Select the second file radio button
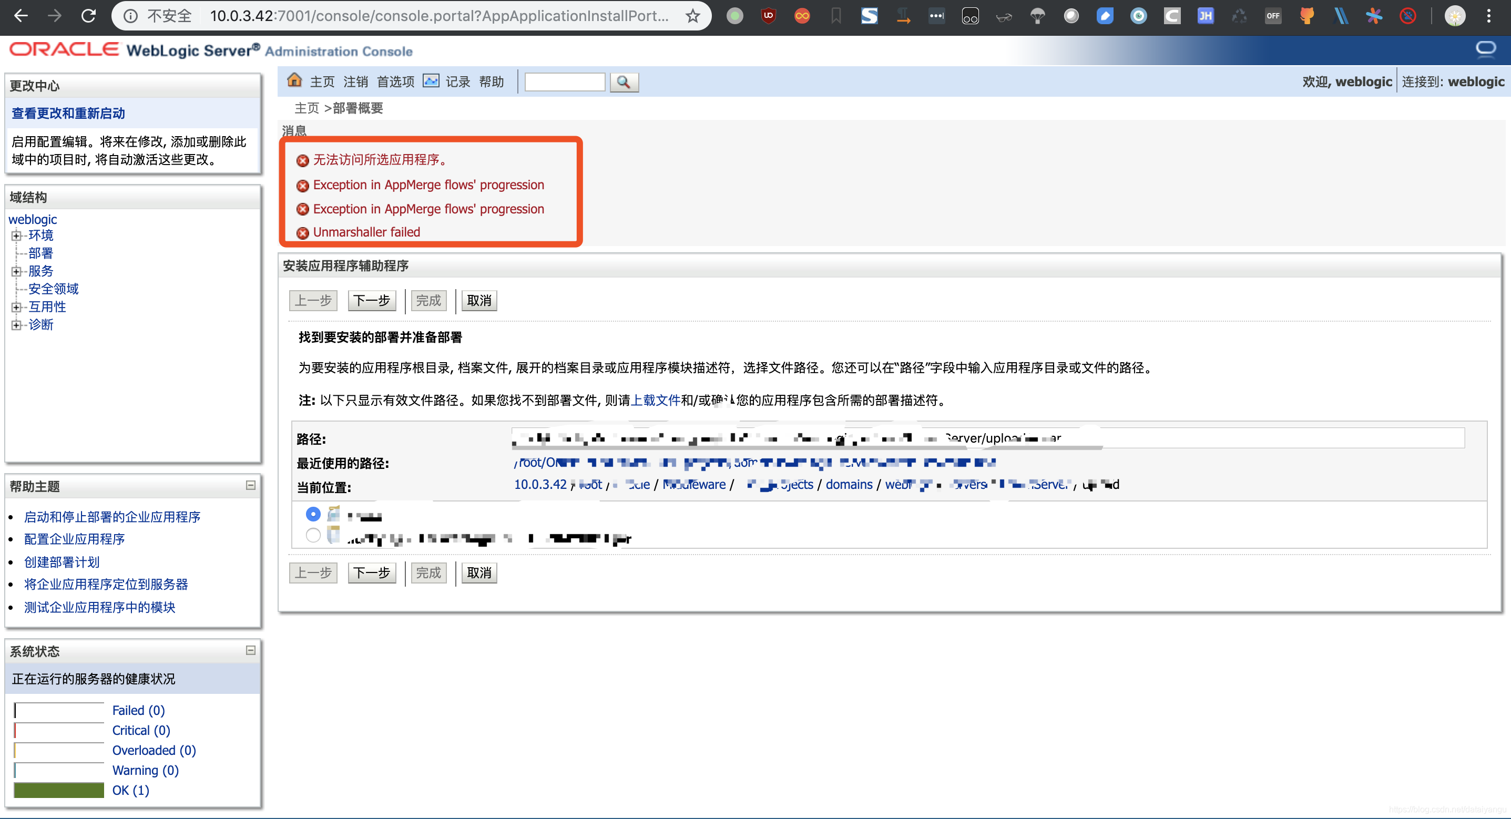 (x=313, y=535)
